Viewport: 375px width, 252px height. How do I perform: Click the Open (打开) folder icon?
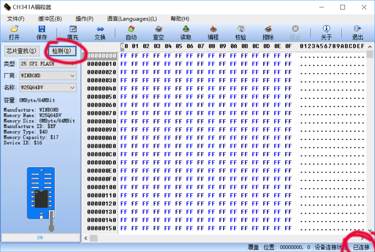point(14,29)
